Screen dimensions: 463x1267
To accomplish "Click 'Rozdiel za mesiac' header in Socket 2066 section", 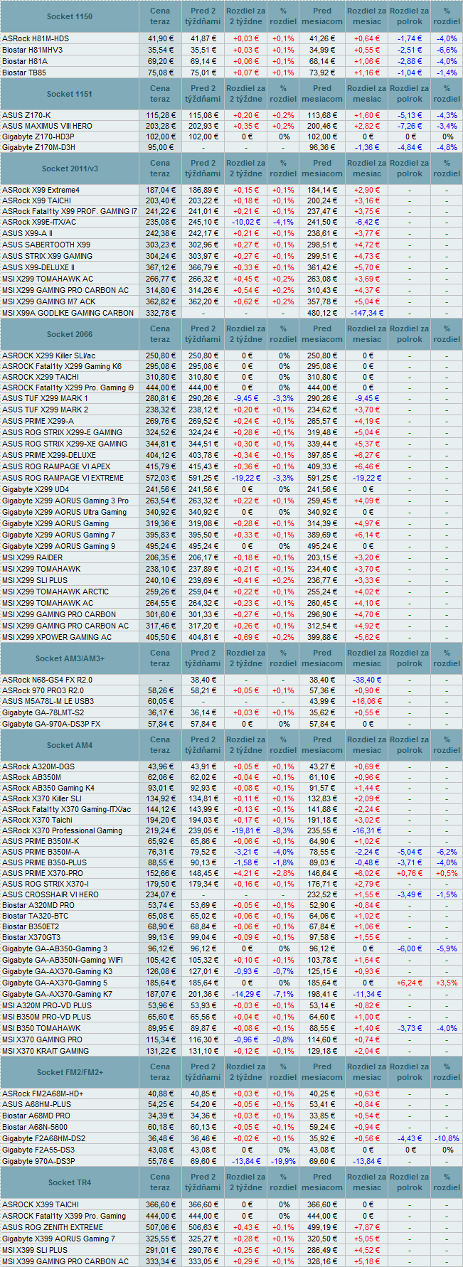I will [x=367, y=334].
